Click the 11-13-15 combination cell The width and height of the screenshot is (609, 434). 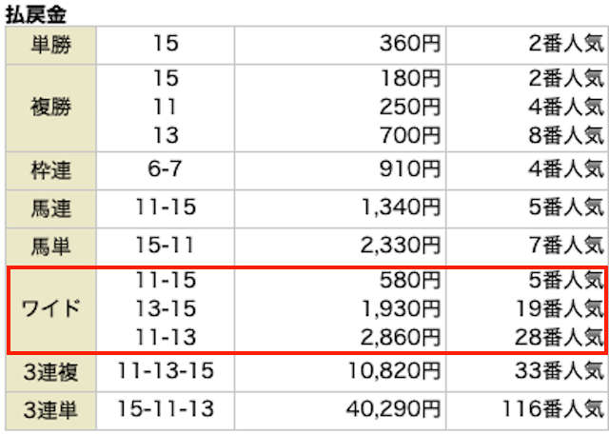coord(166,370)
